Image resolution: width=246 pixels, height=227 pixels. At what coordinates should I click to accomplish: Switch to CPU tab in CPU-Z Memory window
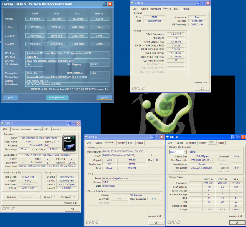tap(135, 9)
